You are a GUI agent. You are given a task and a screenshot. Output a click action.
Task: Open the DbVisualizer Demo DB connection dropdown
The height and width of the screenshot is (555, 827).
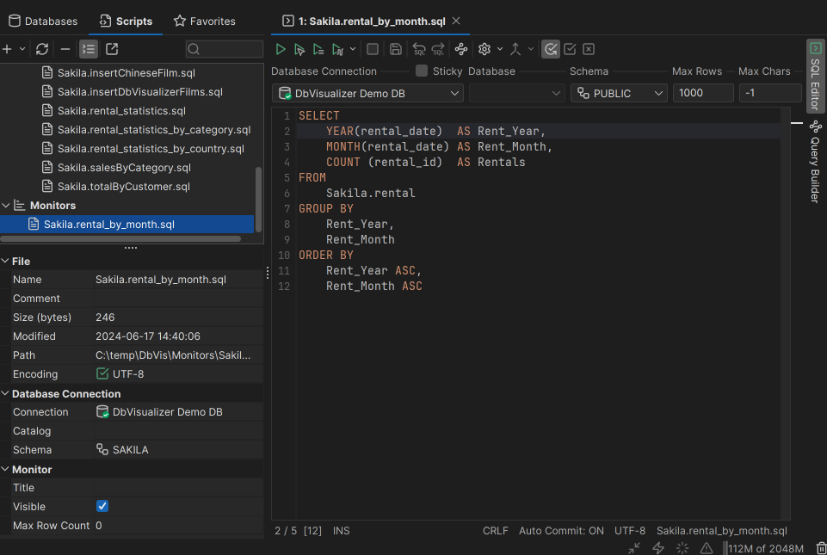(367, 93)
